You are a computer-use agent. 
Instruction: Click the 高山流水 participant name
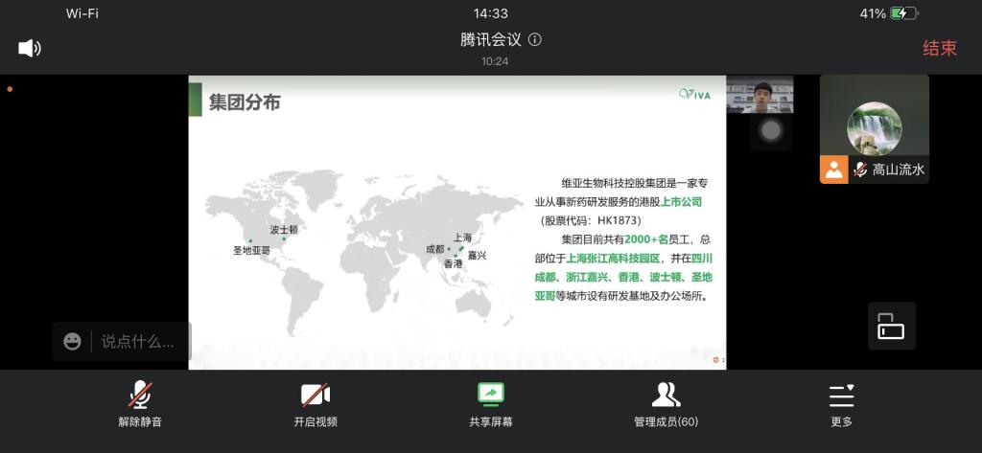[899, 170]
